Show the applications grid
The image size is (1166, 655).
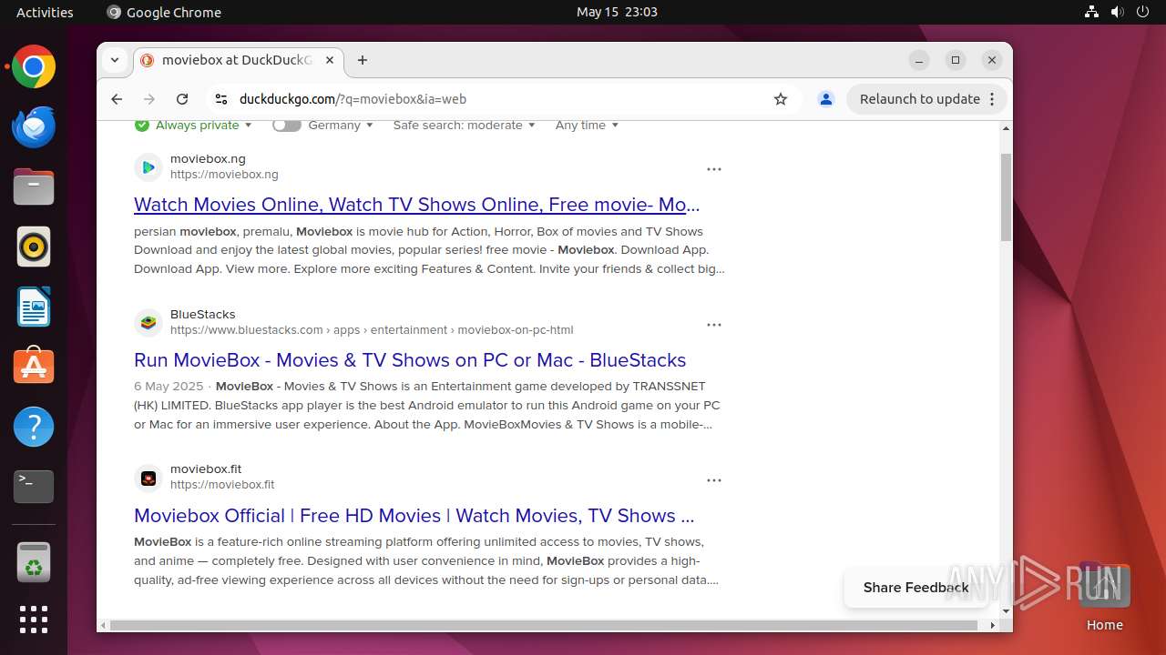tap(34, 620)
